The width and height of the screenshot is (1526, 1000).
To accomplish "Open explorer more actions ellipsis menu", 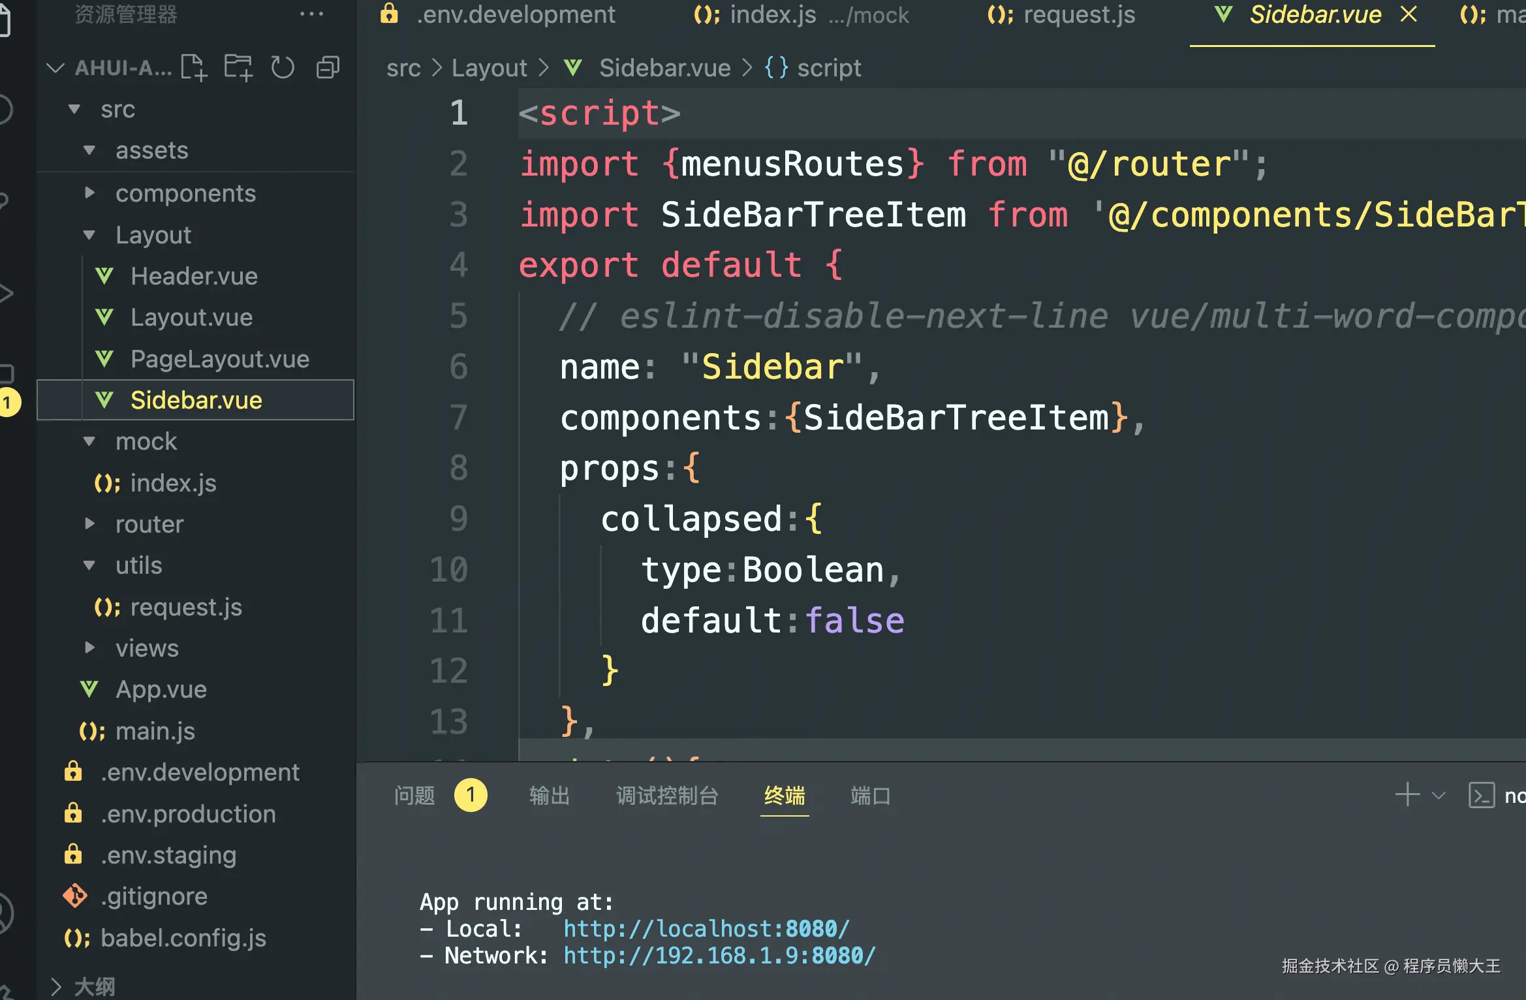I will coord(311,14).
